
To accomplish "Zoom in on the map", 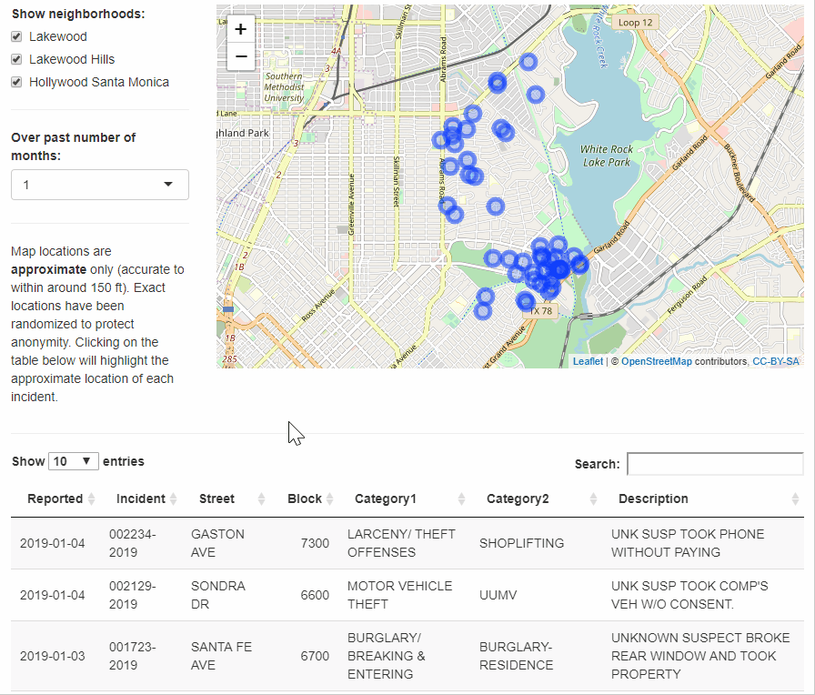I will point(241,29).
